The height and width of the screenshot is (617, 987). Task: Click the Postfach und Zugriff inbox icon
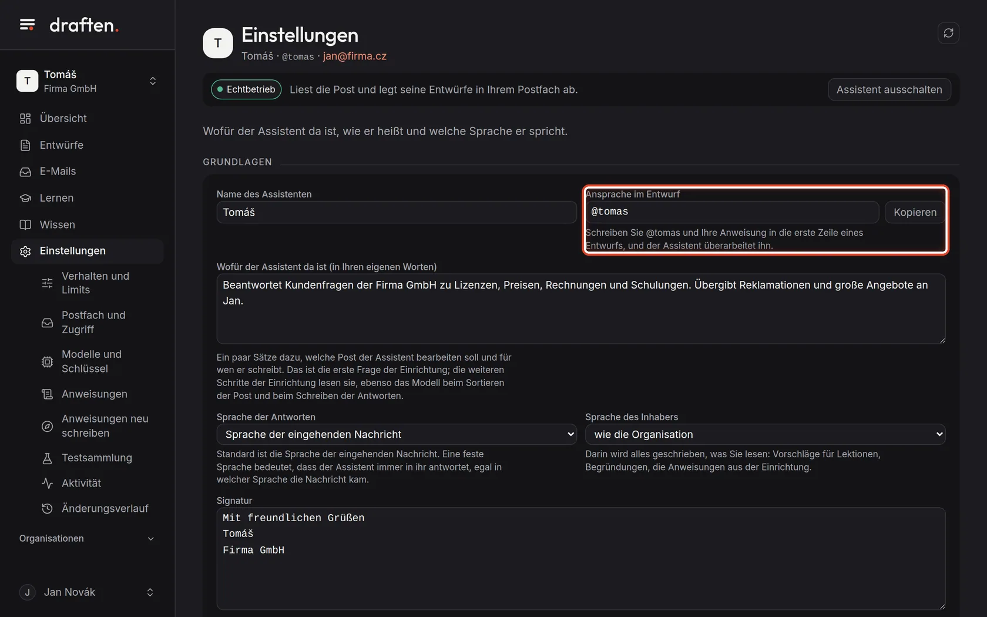(x=48, y=323)
